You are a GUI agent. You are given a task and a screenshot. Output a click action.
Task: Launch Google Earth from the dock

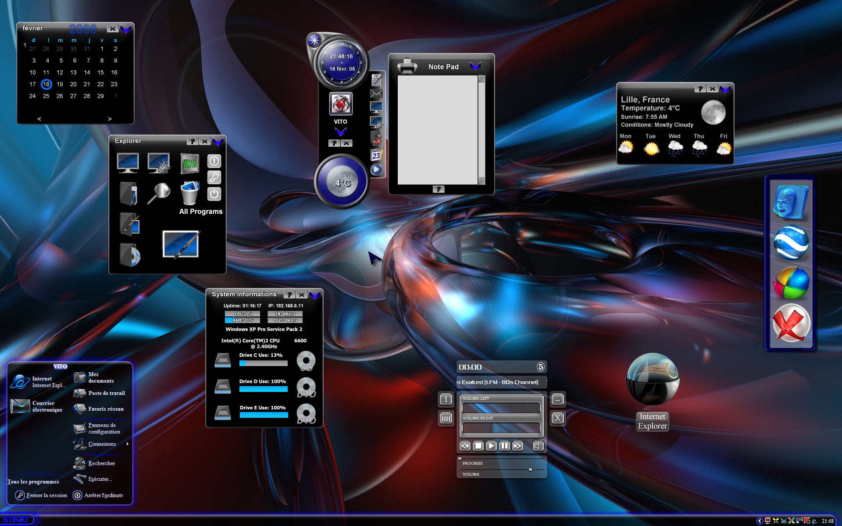coord(791,242)
